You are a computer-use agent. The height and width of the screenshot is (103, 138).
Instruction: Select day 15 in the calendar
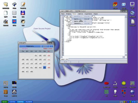pyautogui.click(x=36, y=63)
